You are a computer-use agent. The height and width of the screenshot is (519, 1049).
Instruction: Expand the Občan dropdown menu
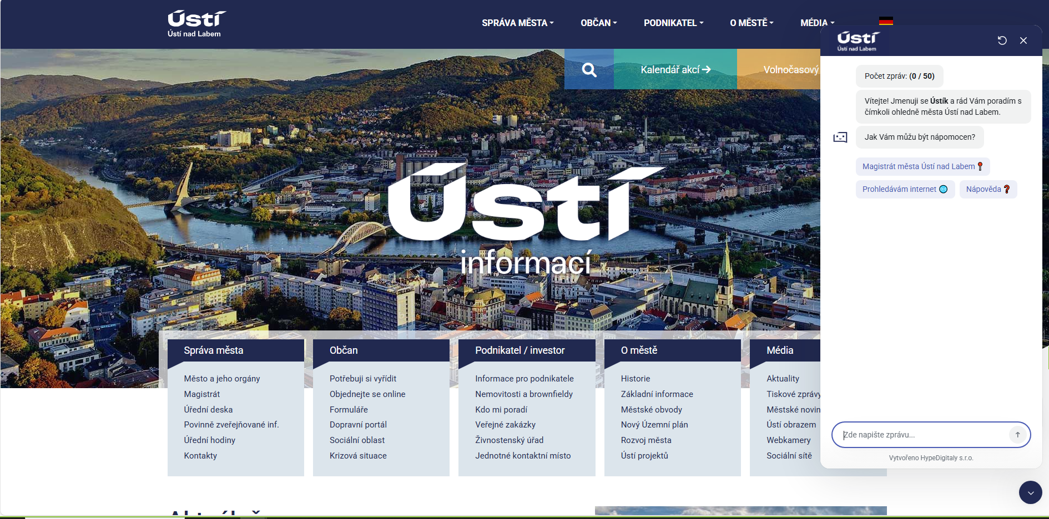click(598, 23)
